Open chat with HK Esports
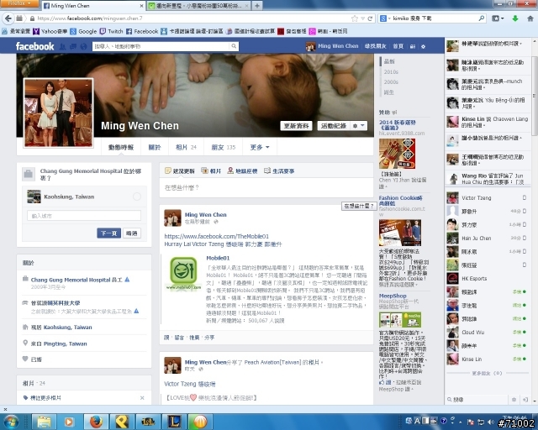The height and width of the screenshot is (430, 538). (x=487, y=279)
